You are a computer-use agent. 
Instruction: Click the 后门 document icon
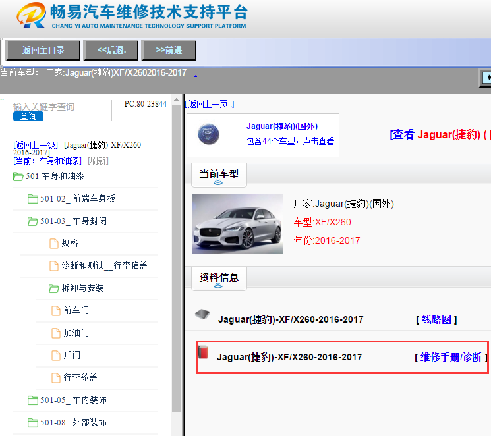[x=56, y=356]
